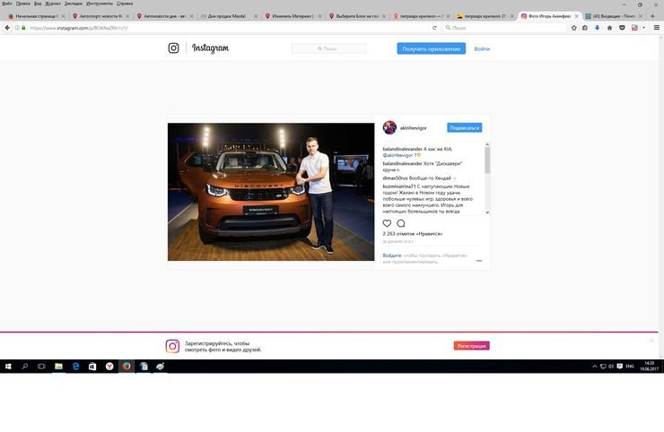Open the Windows Start menu
This screenshot has height=432, width=664.
tap(8, 367)
